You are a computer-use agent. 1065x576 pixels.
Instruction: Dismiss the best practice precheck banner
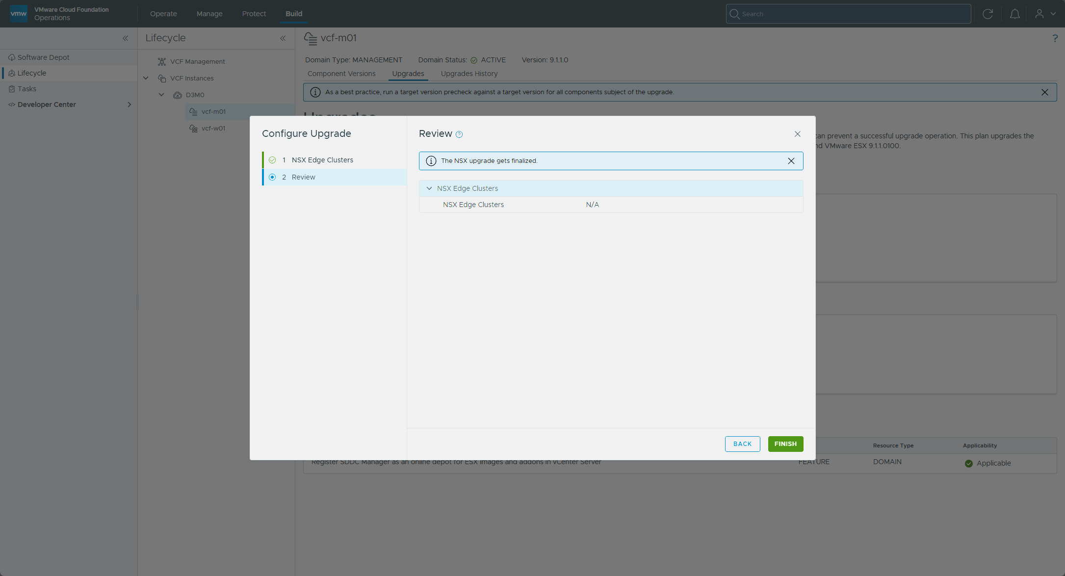point(1045,92)
